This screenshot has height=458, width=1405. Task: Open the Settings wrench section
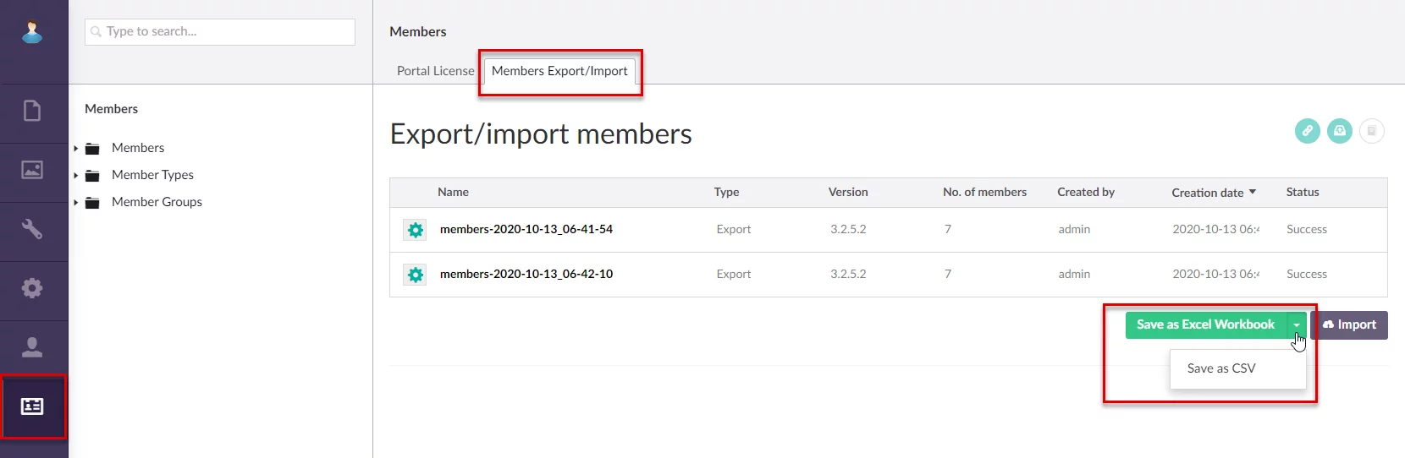(x=32, y=229)
